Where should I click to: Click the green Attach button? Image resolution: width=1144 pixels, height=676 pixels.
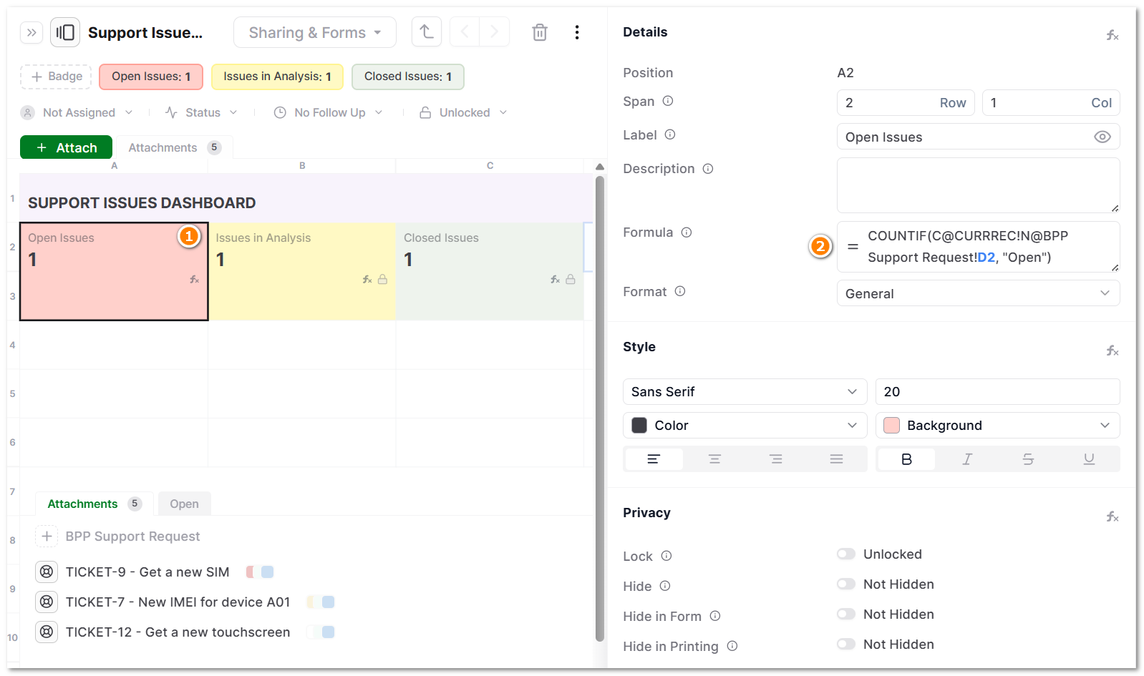pyautogui.click(x=67, y=147)
